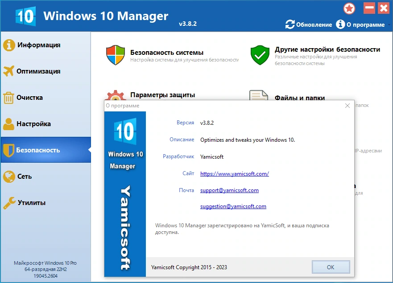
Task: Open the https://www.yamicsoft.com/ link
Action: 235,173
